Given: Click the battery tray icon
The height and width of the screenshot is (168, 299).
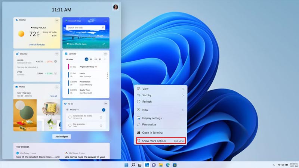Looking at the screenshot, I should (x=287, y=165).
